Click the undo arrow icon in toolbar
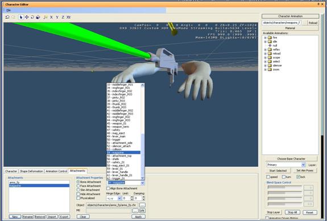Viewport: 327px width, 221px height. tap(7, 17)
